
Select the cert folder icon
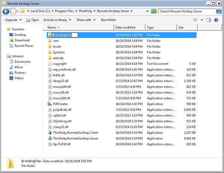pos(50,41)
